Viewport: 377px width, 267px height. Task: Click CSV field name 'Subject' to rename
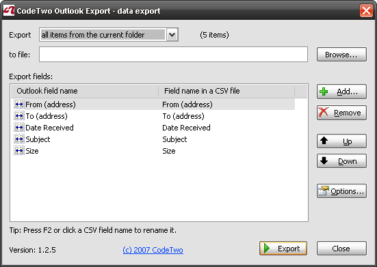point(174,139)
